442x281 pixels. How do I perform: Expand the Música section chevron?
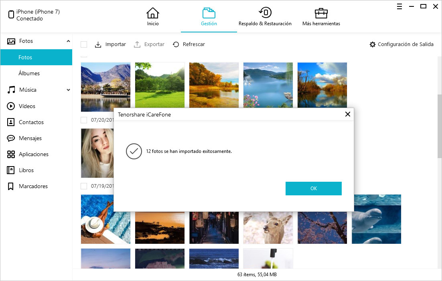click(68, 90)
